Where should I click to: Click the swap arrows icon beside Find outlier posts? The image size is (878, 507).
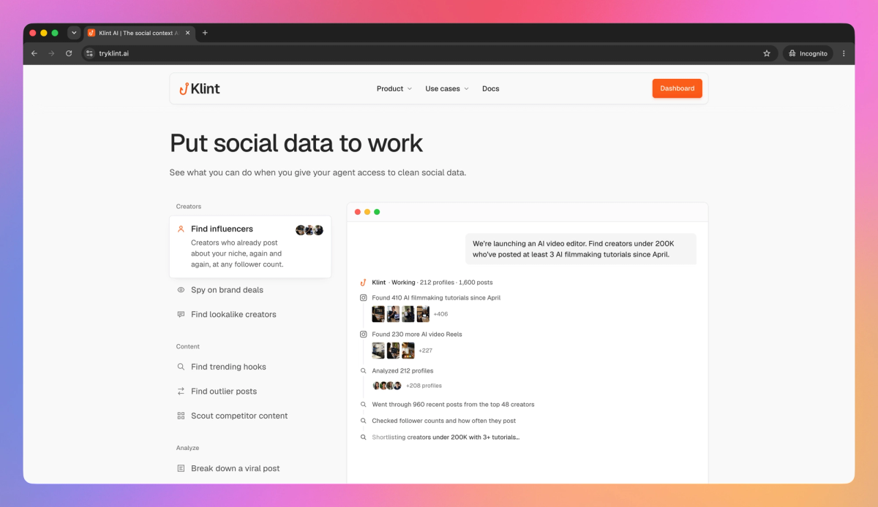click(181, 392)
